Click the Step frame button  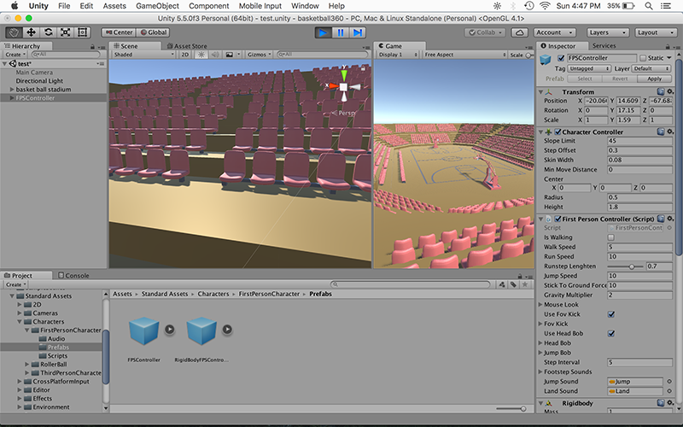point(357,32)
